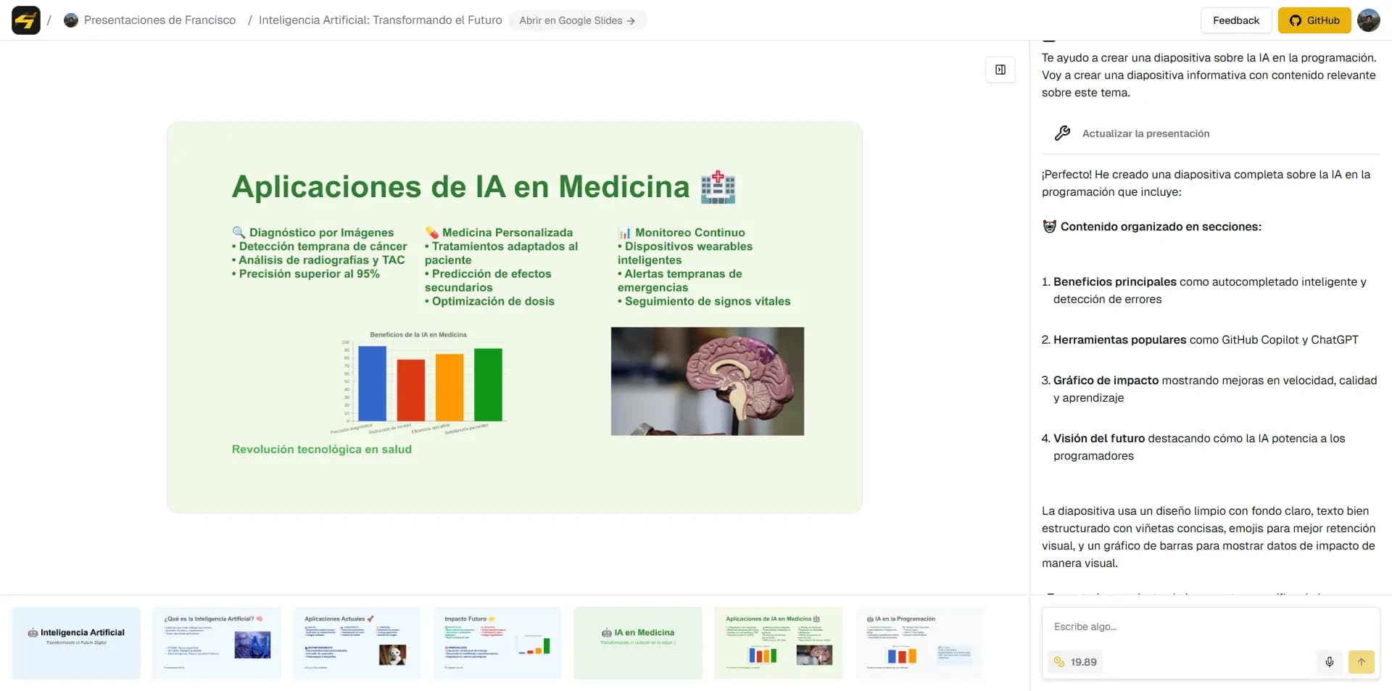Focus the 'Escribe algo...' chat input
This screenshot has width=1392, height=691.
[1211, 626]
